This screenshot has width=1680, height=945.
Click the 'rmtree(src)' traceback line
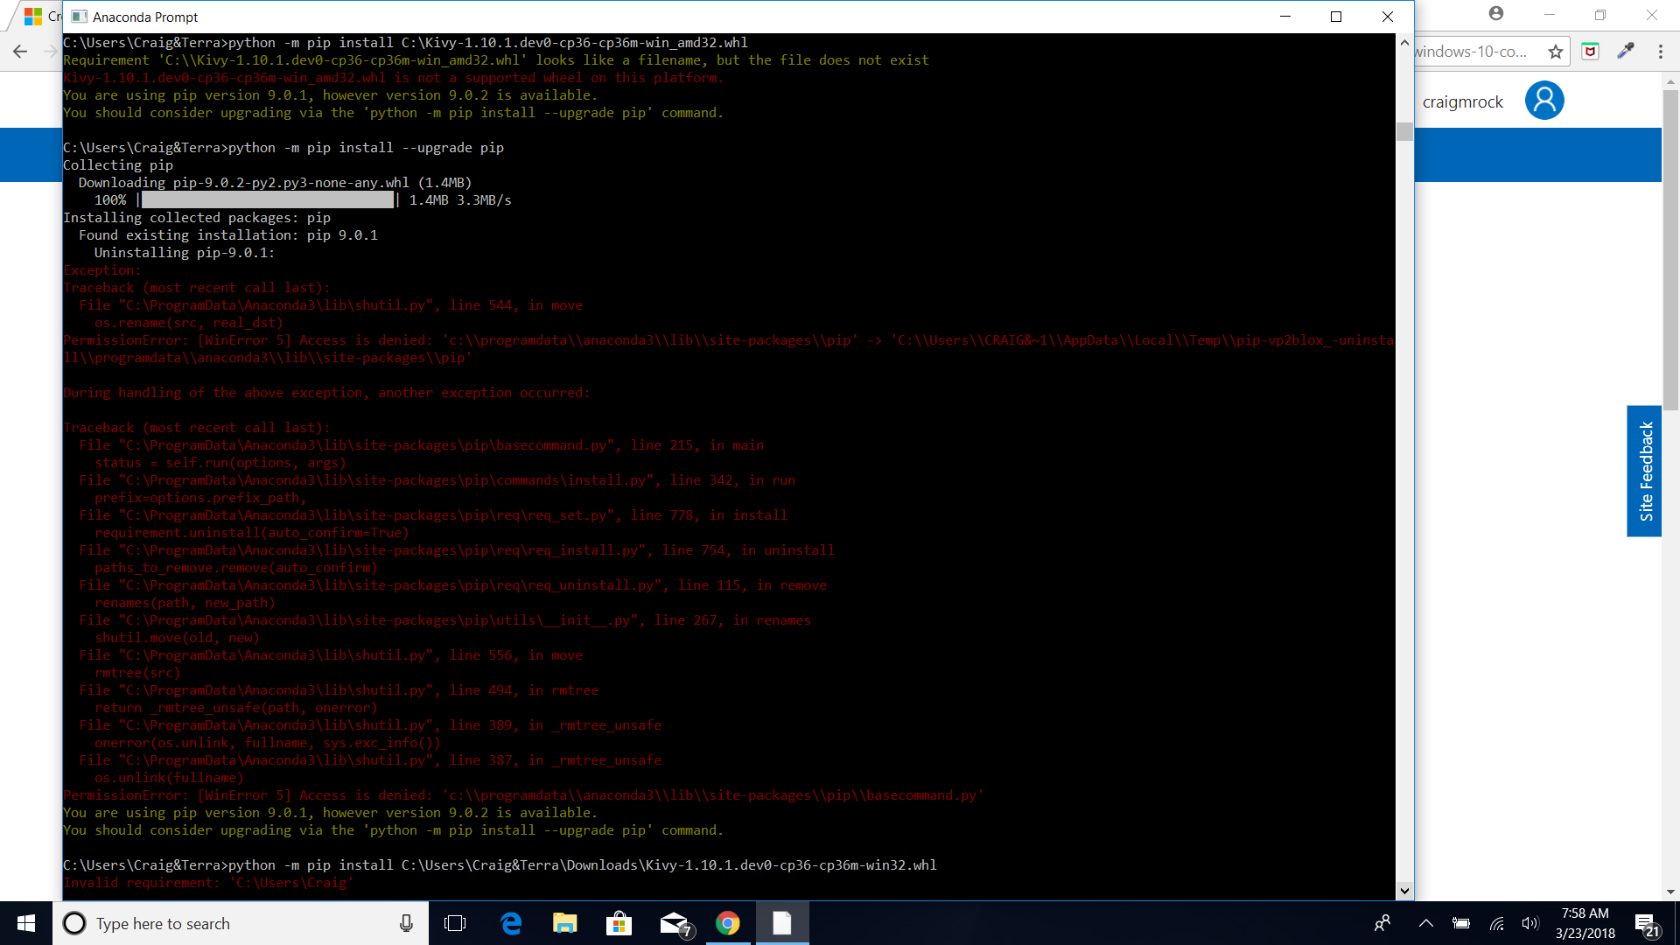[x=137, y=673]
